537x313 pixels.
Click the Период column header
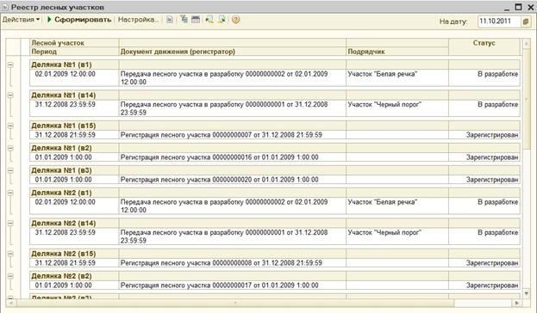tap(74, 52)
